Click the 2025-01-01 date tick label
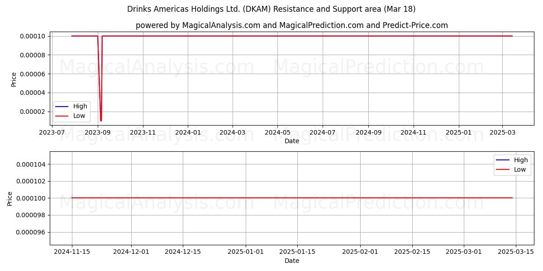This screenshot has width=543, height=271. 246,252
